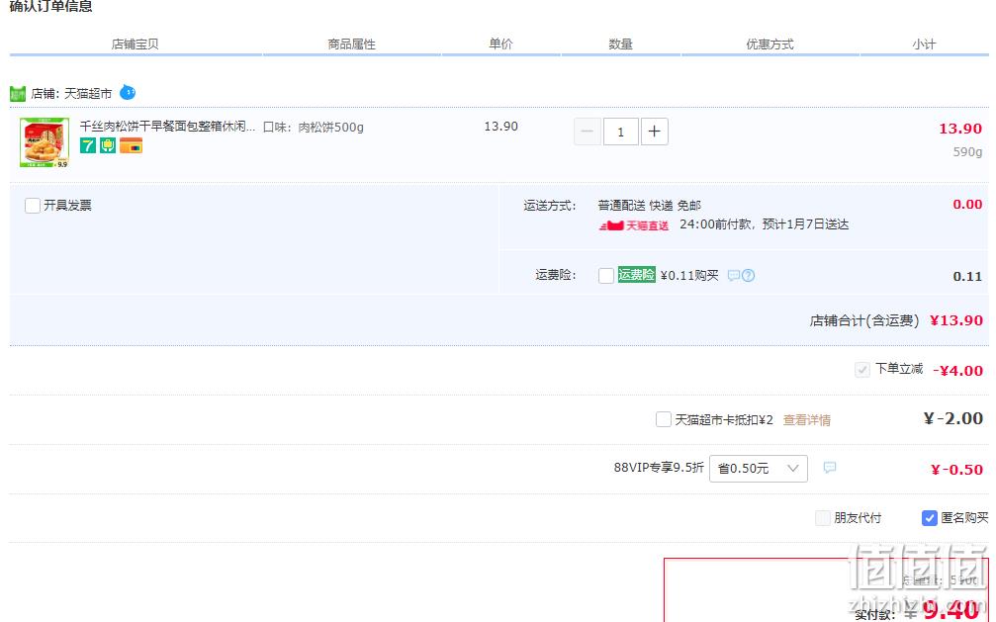Click the green 7-day return badge
Image resolution: width=996 pixels, height=622 pixels.
(88, 145)
